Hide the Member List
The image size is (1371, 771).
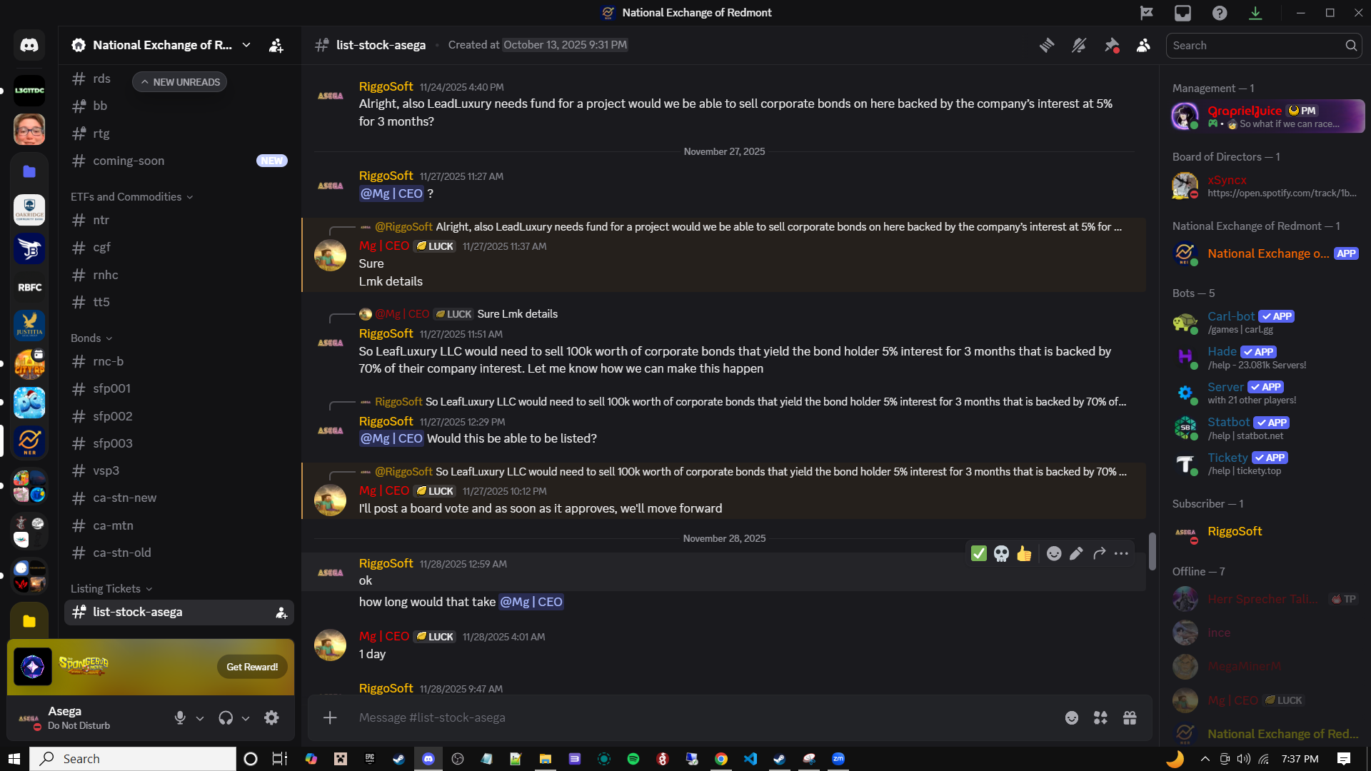pyautogui.click(x=1143, y=44)
